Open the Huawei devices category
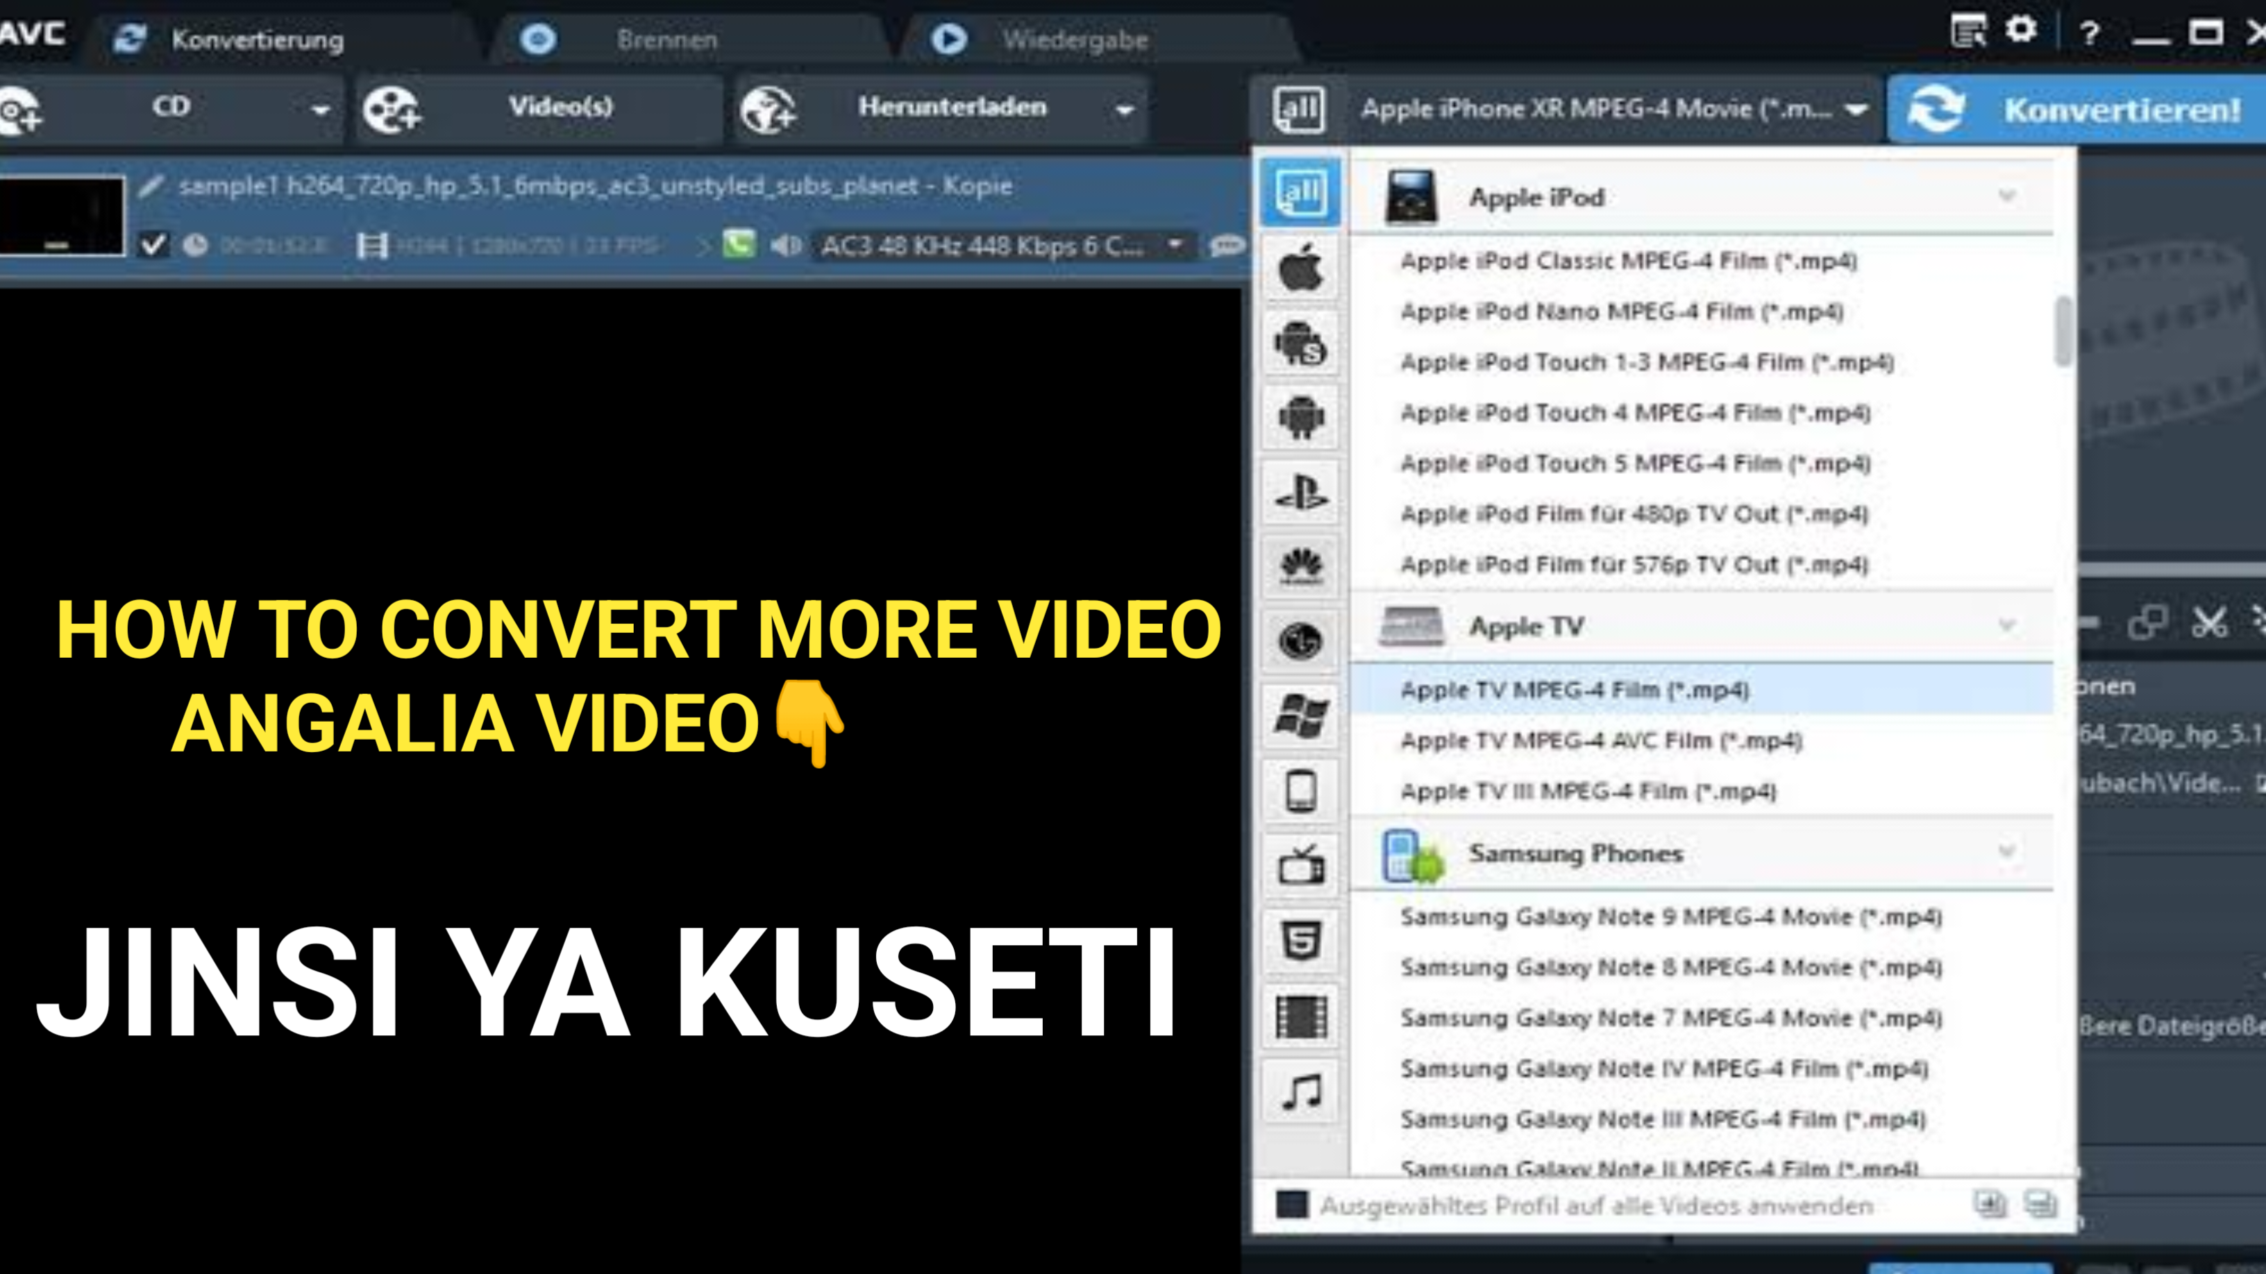Screen dimensions: 2266x1274 [1300, 567]
